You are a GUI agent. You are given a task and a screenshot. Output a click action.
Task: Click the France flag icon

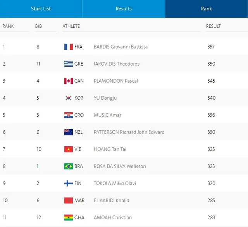click(x=69, y=47)
